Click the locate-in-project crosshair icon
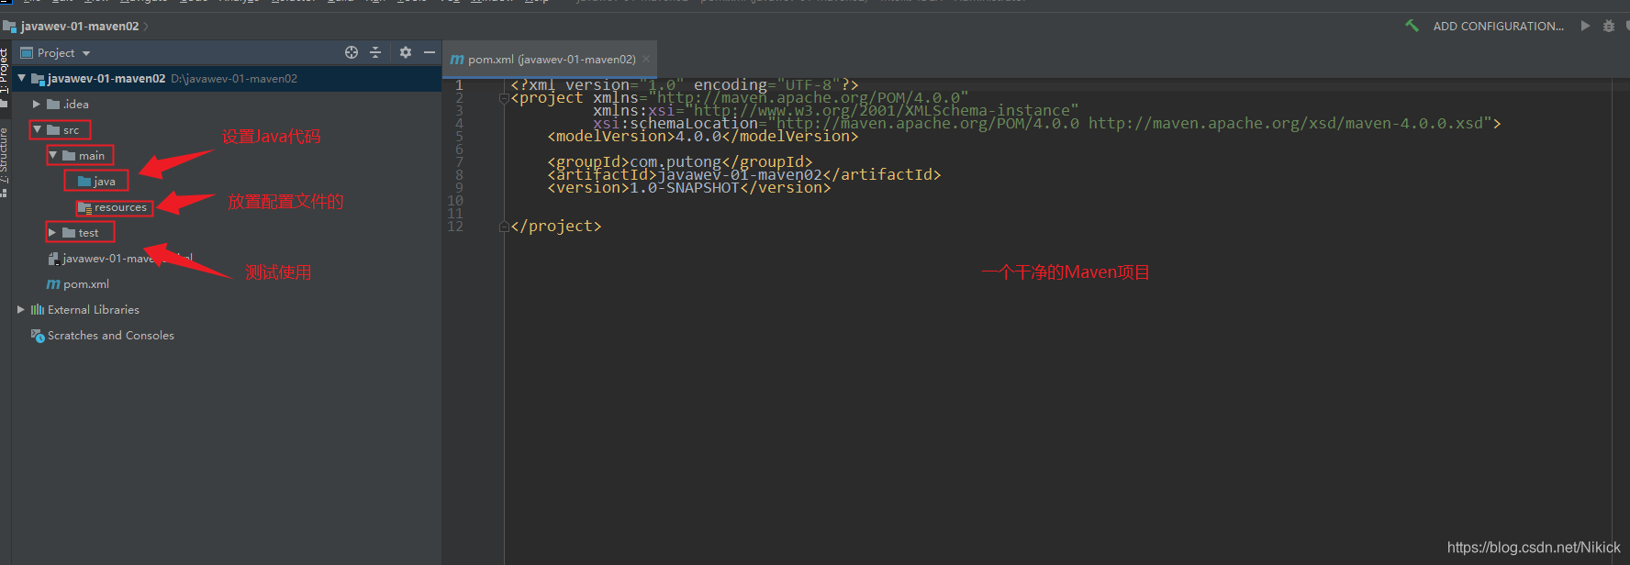Viewport: 1630px width, 565px height. (x=352, y=52)
